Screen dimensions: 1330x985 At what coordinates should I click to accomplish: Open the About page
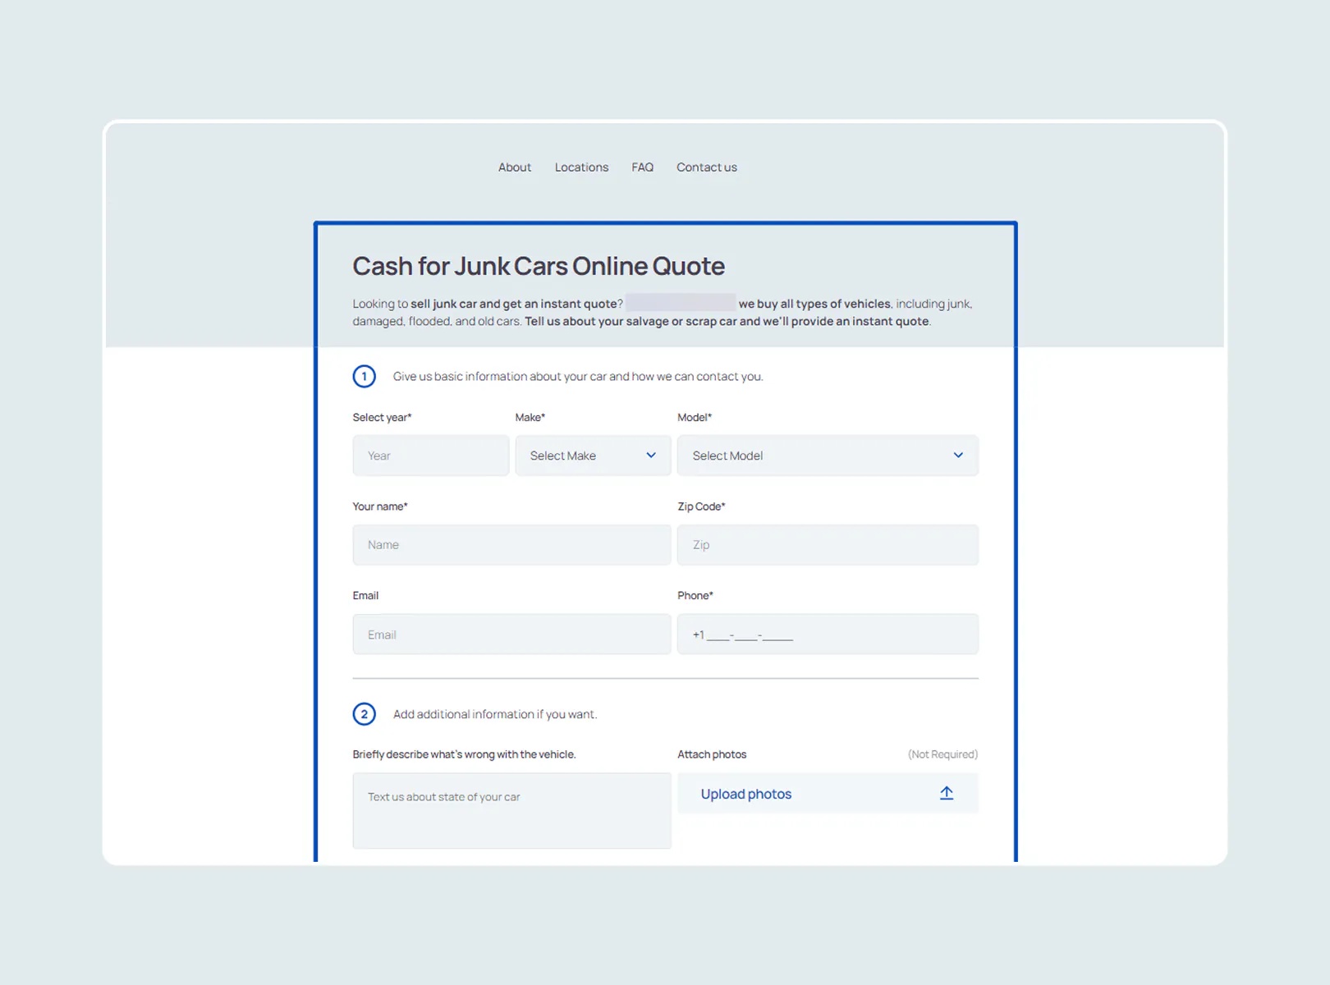(x=514, y=167)
